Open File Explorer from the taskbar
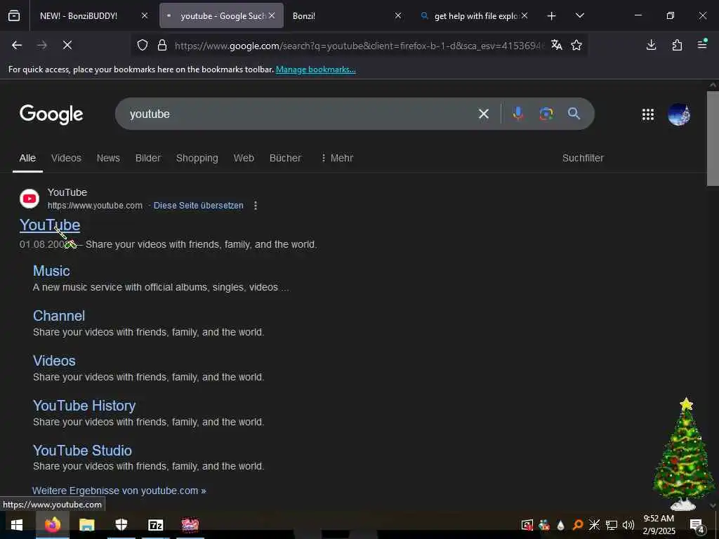Screen dimensions: 719x539 (x=86, y=525)
